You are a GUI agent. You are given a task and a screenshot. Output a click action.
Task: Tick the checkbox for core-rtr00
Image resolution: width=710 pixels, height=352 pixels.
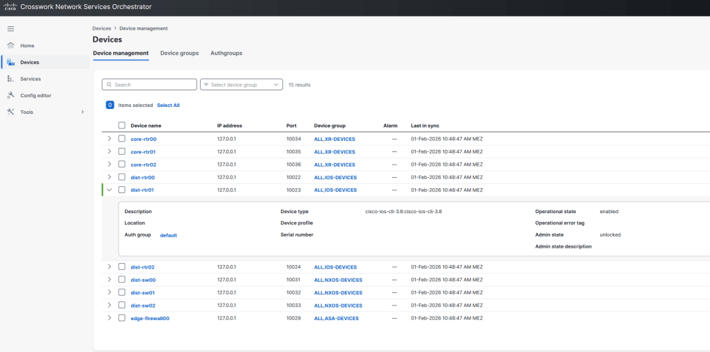122,139
